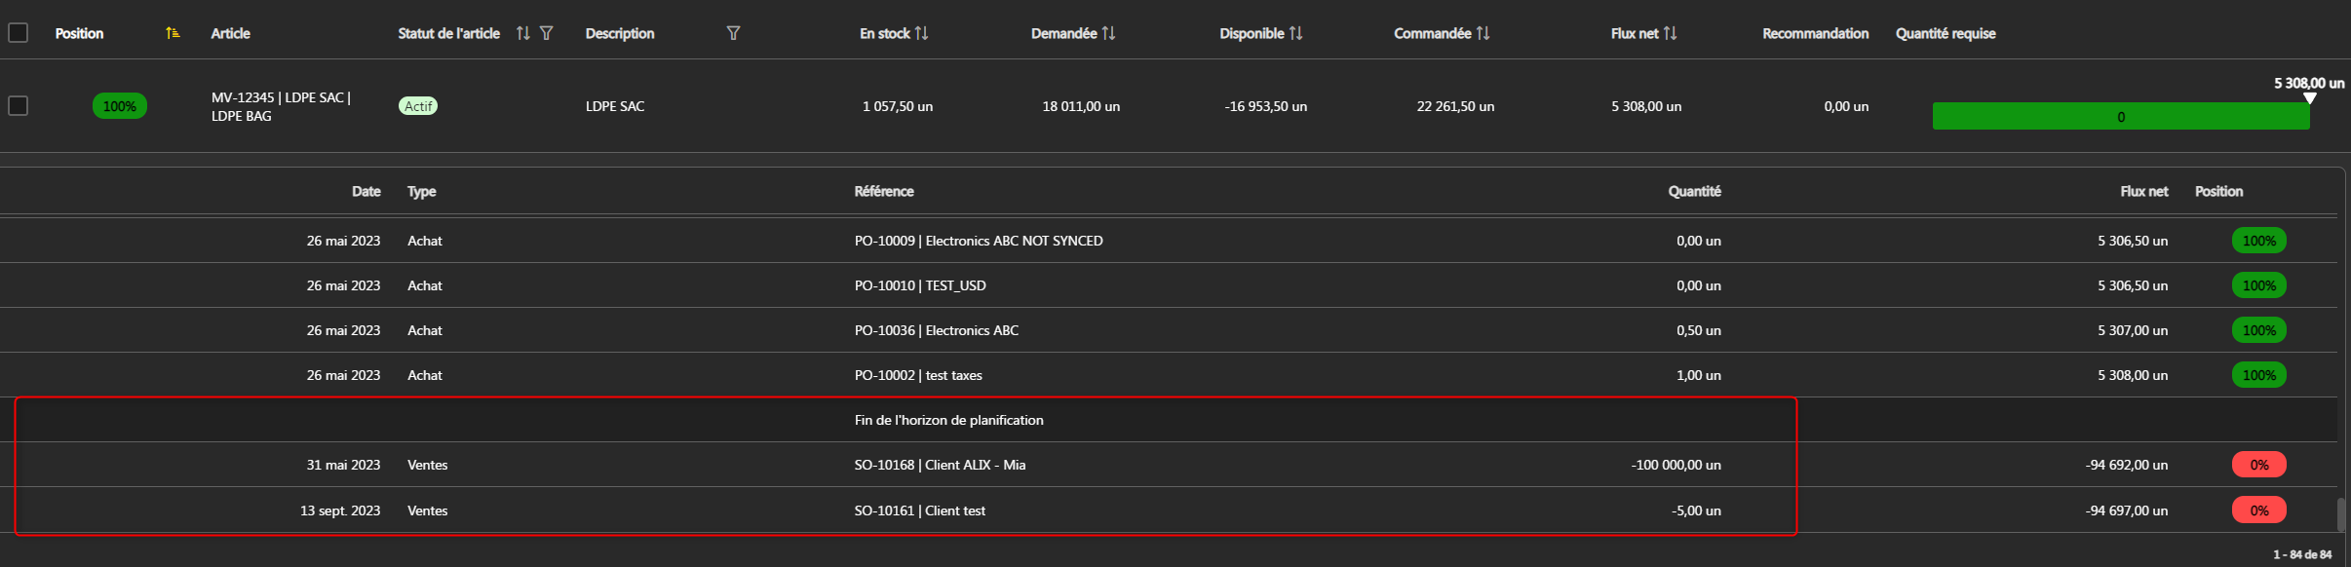Click the -16 953,50 un available value
The height and width of the screenshot is (567, 2351).
click(1266, 106)
